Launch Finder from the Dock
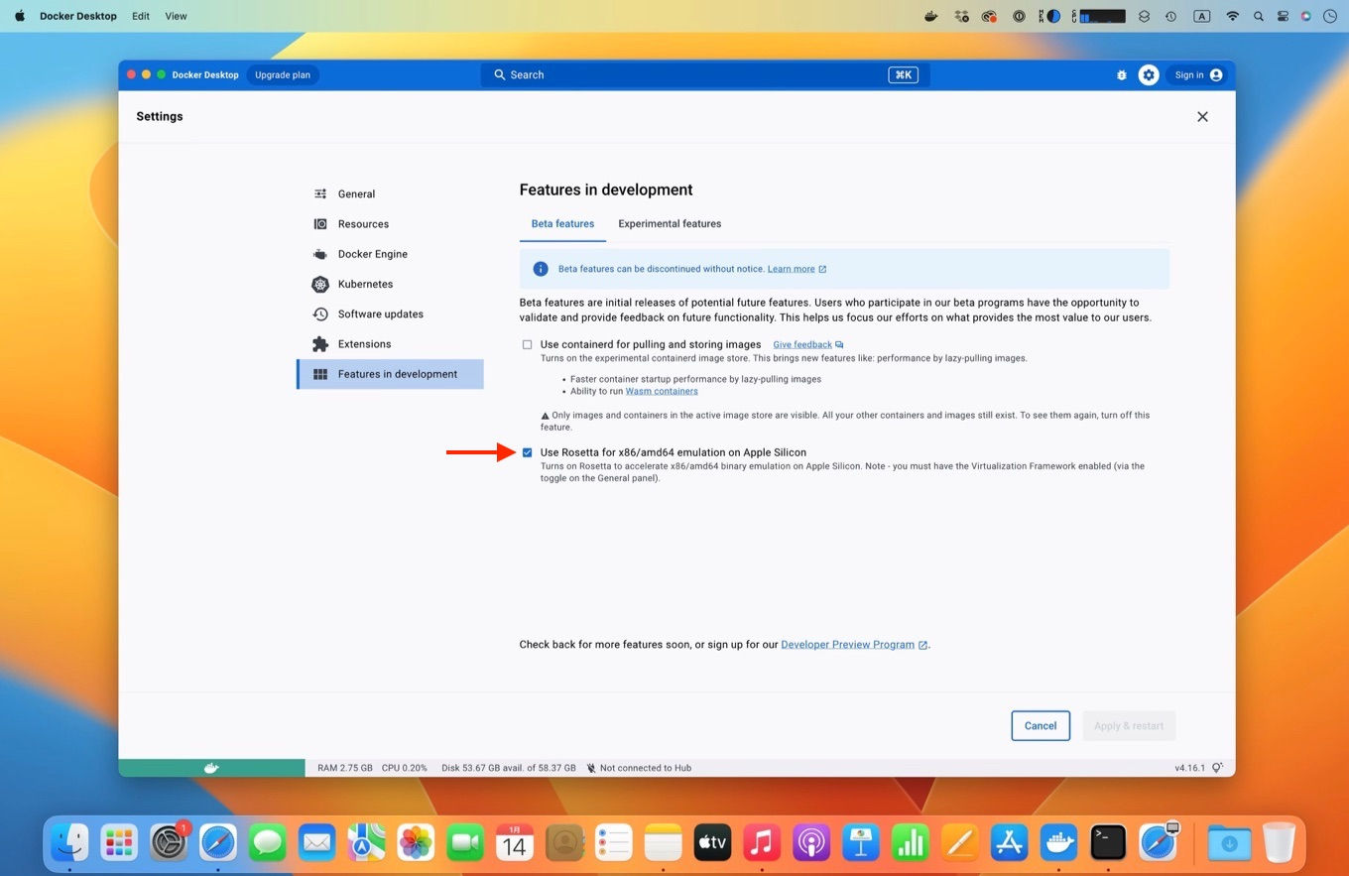 69,843
